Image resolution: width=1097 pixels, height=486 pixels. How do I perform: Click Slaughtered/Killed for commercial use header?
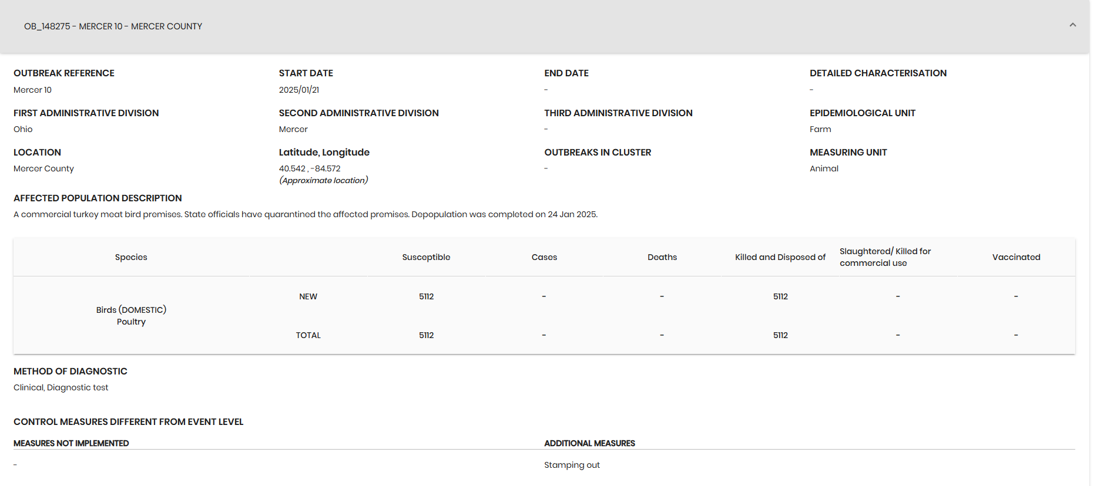tap(885, 257)
